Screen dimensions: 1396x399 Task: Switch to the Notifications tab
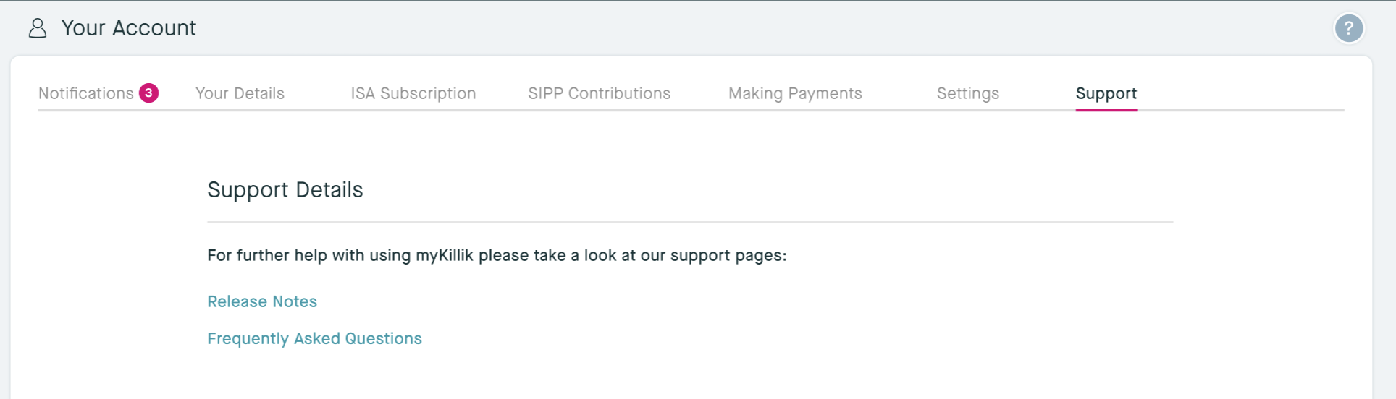click(x=85, y=93)
